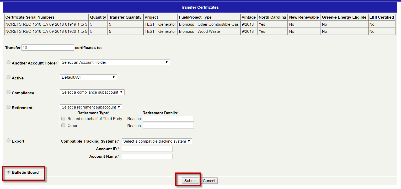
Task: Click serial number NCRETS-REC-1516-CA-09-2018-61919-1 to 5
Action: click(46, 24)
